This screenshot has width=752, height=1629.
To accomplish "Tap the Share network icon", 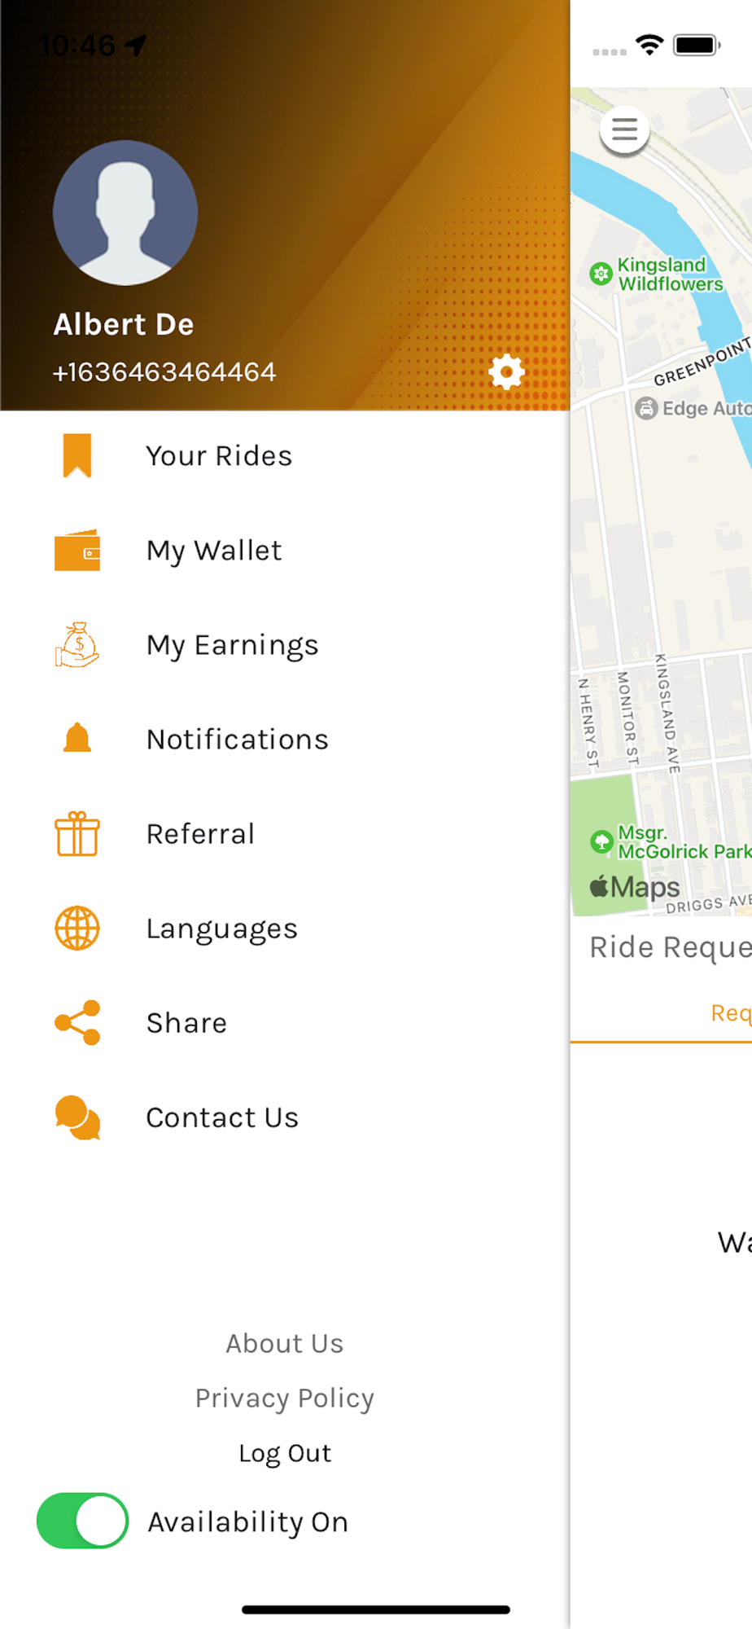I will coord(77,1022).
